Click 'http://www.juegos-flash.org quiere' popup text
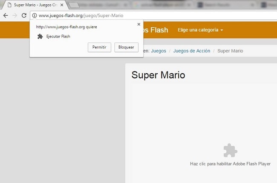This screenshot has width=277, height=183. pyautogui.click(x=66, y=27)
